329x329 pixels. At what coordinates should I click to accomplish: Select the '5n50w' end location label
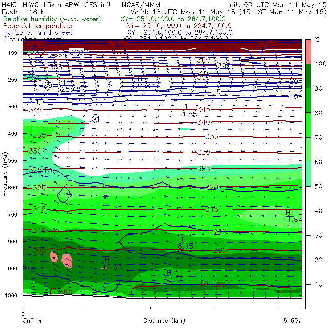[293, 321]
